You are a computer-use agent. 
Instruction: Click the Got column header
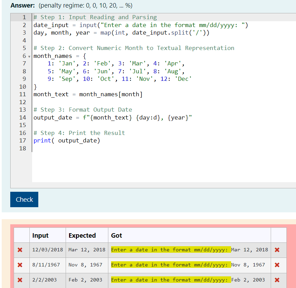[x=117, y=235]
